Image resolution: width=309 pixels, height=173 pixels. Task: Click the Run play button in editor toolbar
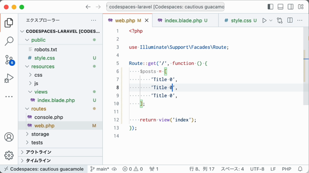[x=265, y=20]
